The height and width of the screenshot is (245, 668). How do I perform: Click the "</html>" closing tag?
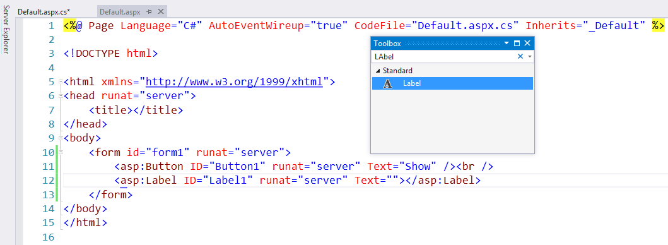(x=85, y=222)
